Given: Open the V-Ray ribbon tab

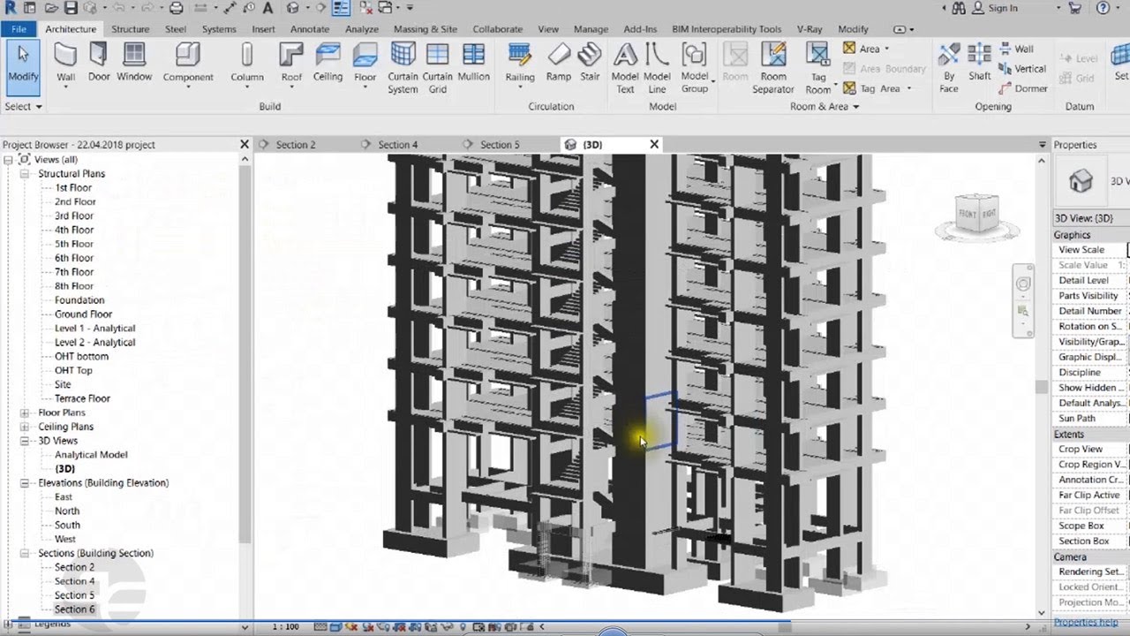Looking at the screenshot, I should (810, 29).
